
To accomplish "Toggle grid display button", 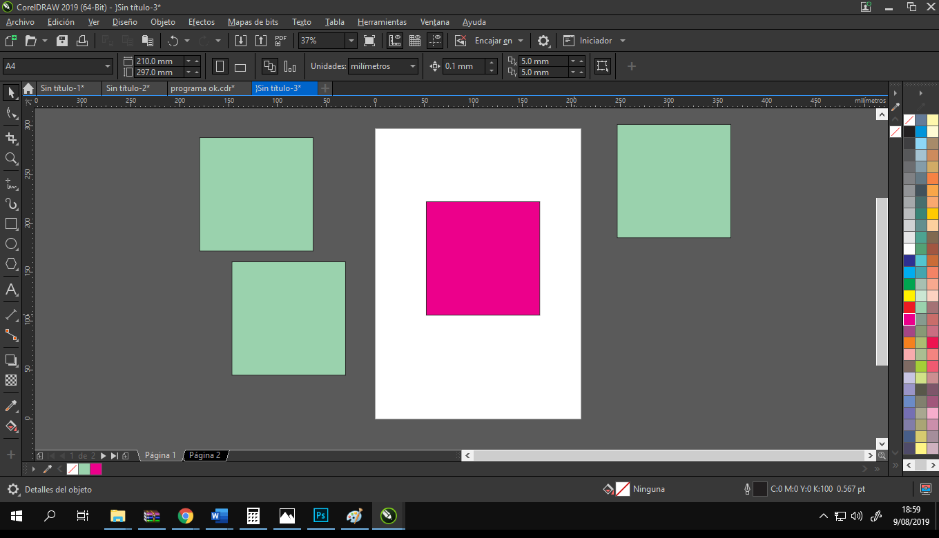I will (x=415, y=41).
